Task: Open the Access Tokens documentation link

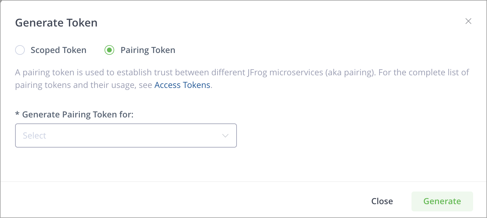Action: tap(182, 85)
